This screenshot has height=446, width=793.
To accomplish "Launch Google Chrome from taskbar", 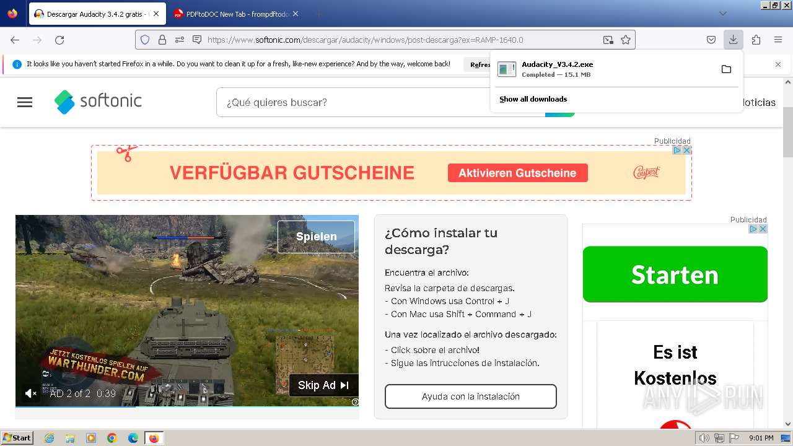I will click(x=112, y=438).
